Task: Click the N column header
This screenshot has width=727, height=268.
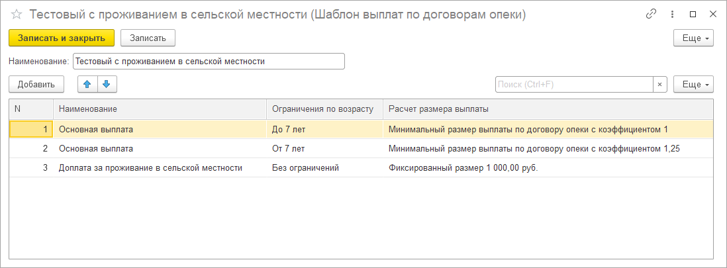Action: [x=30, y=109]
